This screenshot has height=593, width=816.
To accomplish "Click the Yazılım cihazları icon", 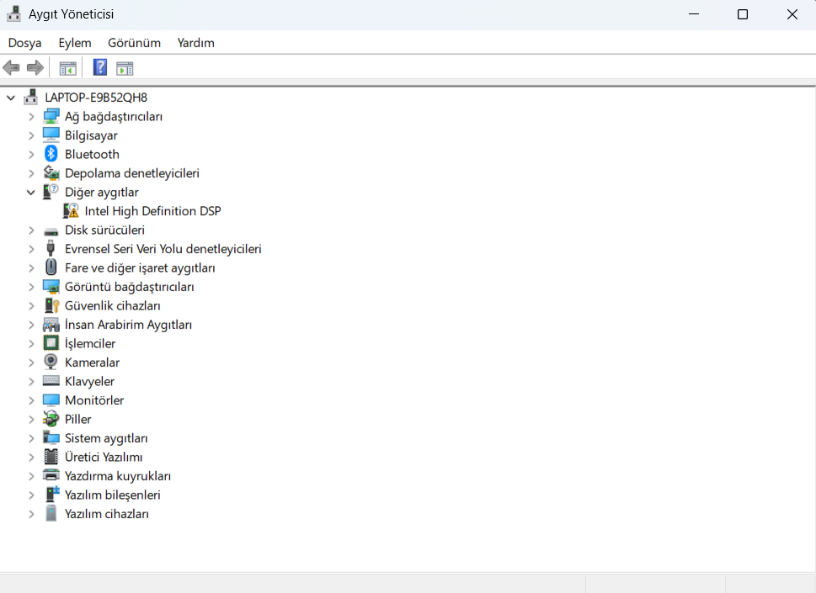I will [51, 513].
